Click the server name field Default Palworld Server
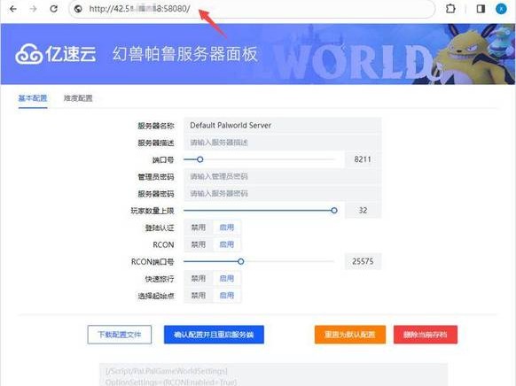The height and width of the screenshot is (386, 516). point(282,125)
